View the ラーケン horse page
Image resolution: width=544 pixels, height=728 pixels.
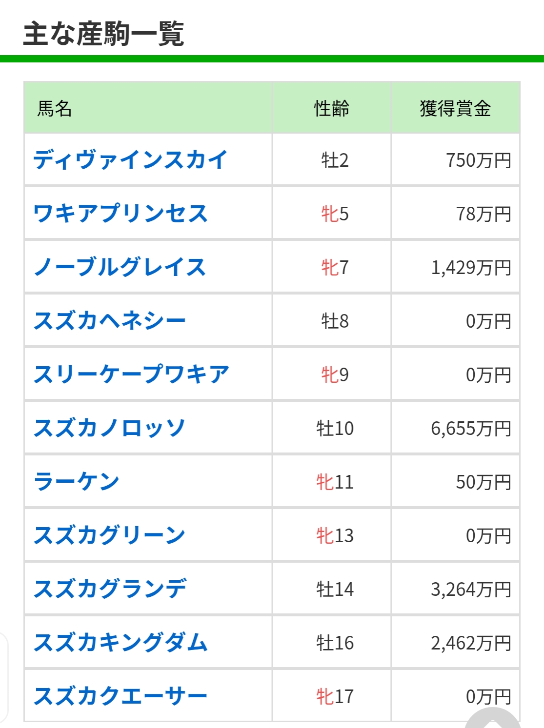pos(77,482)
